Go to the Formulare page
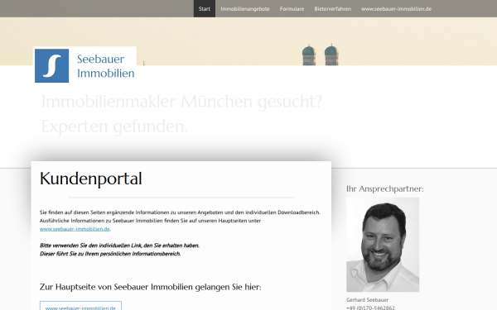Viewport: 497px width, 310px height. coord(292,9)
